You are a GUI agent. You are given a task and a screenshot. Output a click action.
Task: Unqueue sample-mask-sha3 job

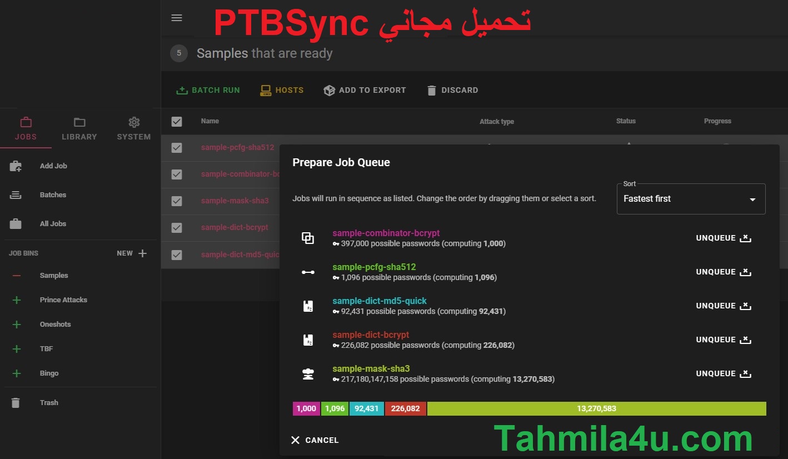pos(724,373)
